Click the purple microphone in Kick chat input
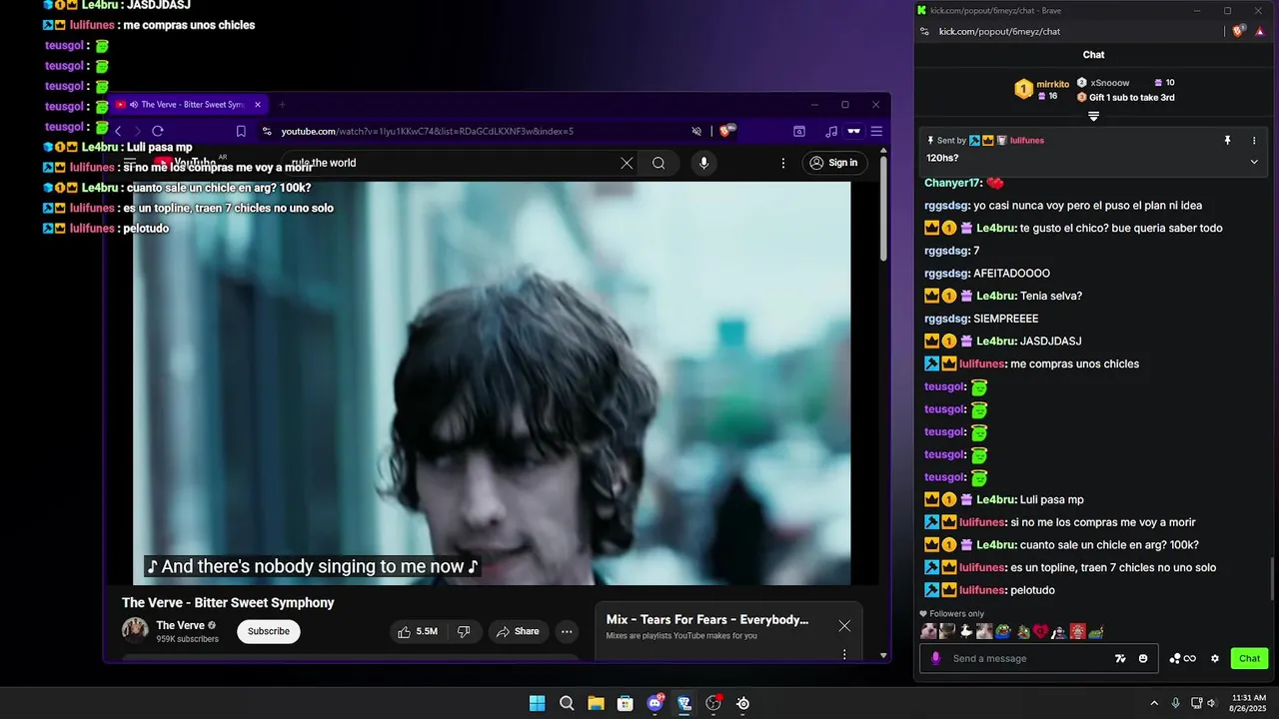1279x719 pixels. [x=936, y=658]
